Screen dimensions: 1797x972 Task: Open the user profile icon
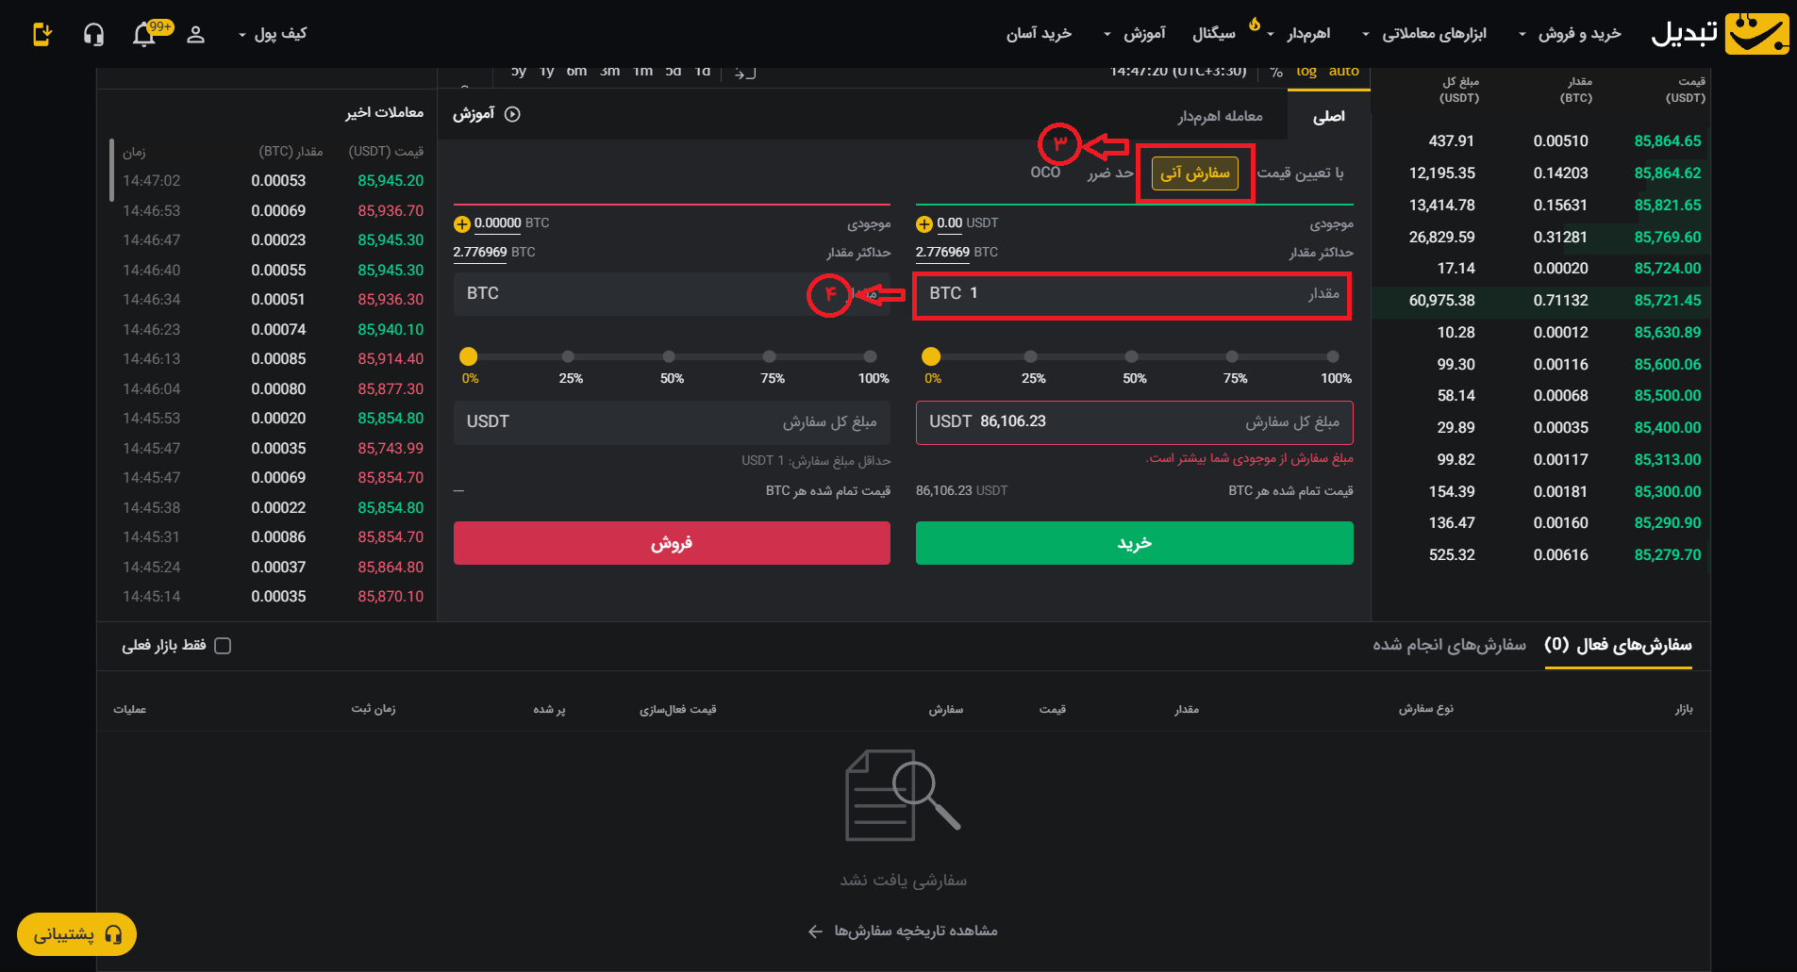click(195, 35)
